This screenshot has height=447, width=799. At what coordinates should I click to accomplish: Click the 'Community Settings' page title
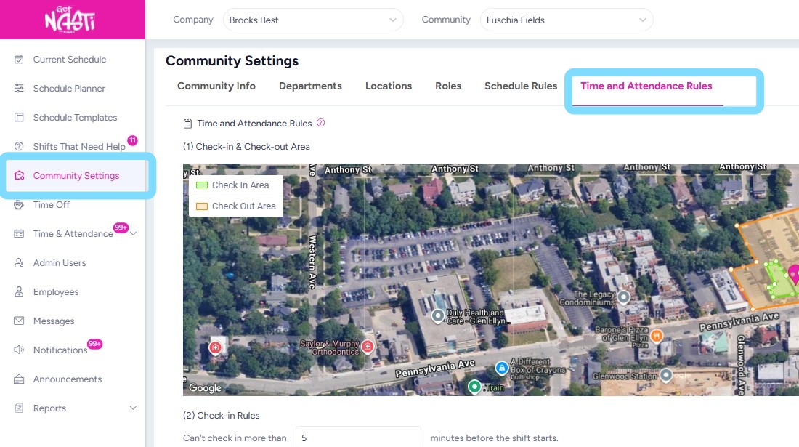(232, 60)
